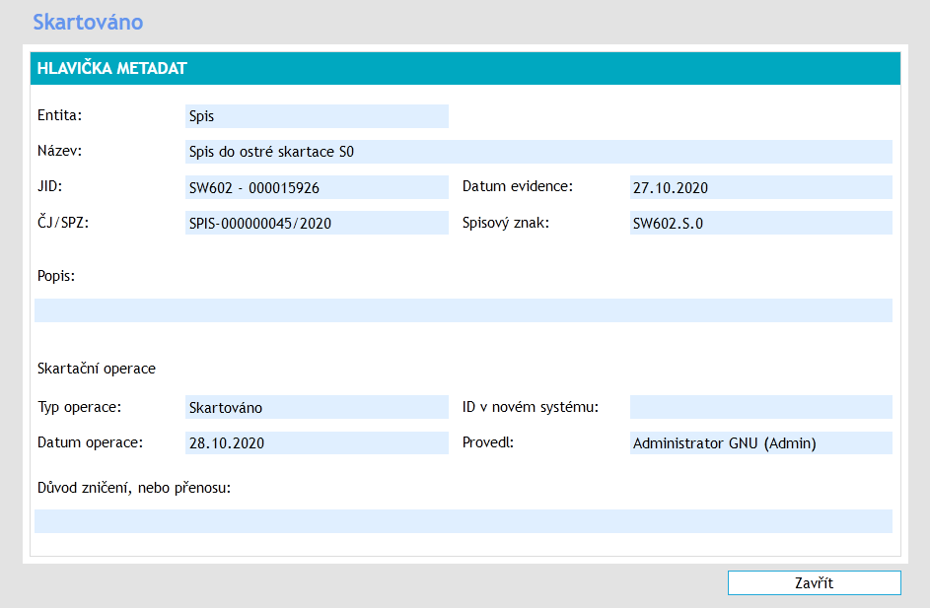
Task: Click the Popis label
Action: (56, 275)
